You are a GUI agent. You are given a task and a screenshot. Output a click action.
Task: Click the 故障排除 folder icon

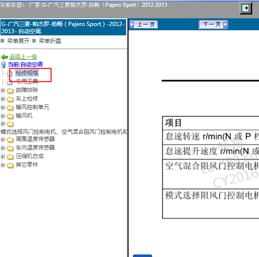10,91
